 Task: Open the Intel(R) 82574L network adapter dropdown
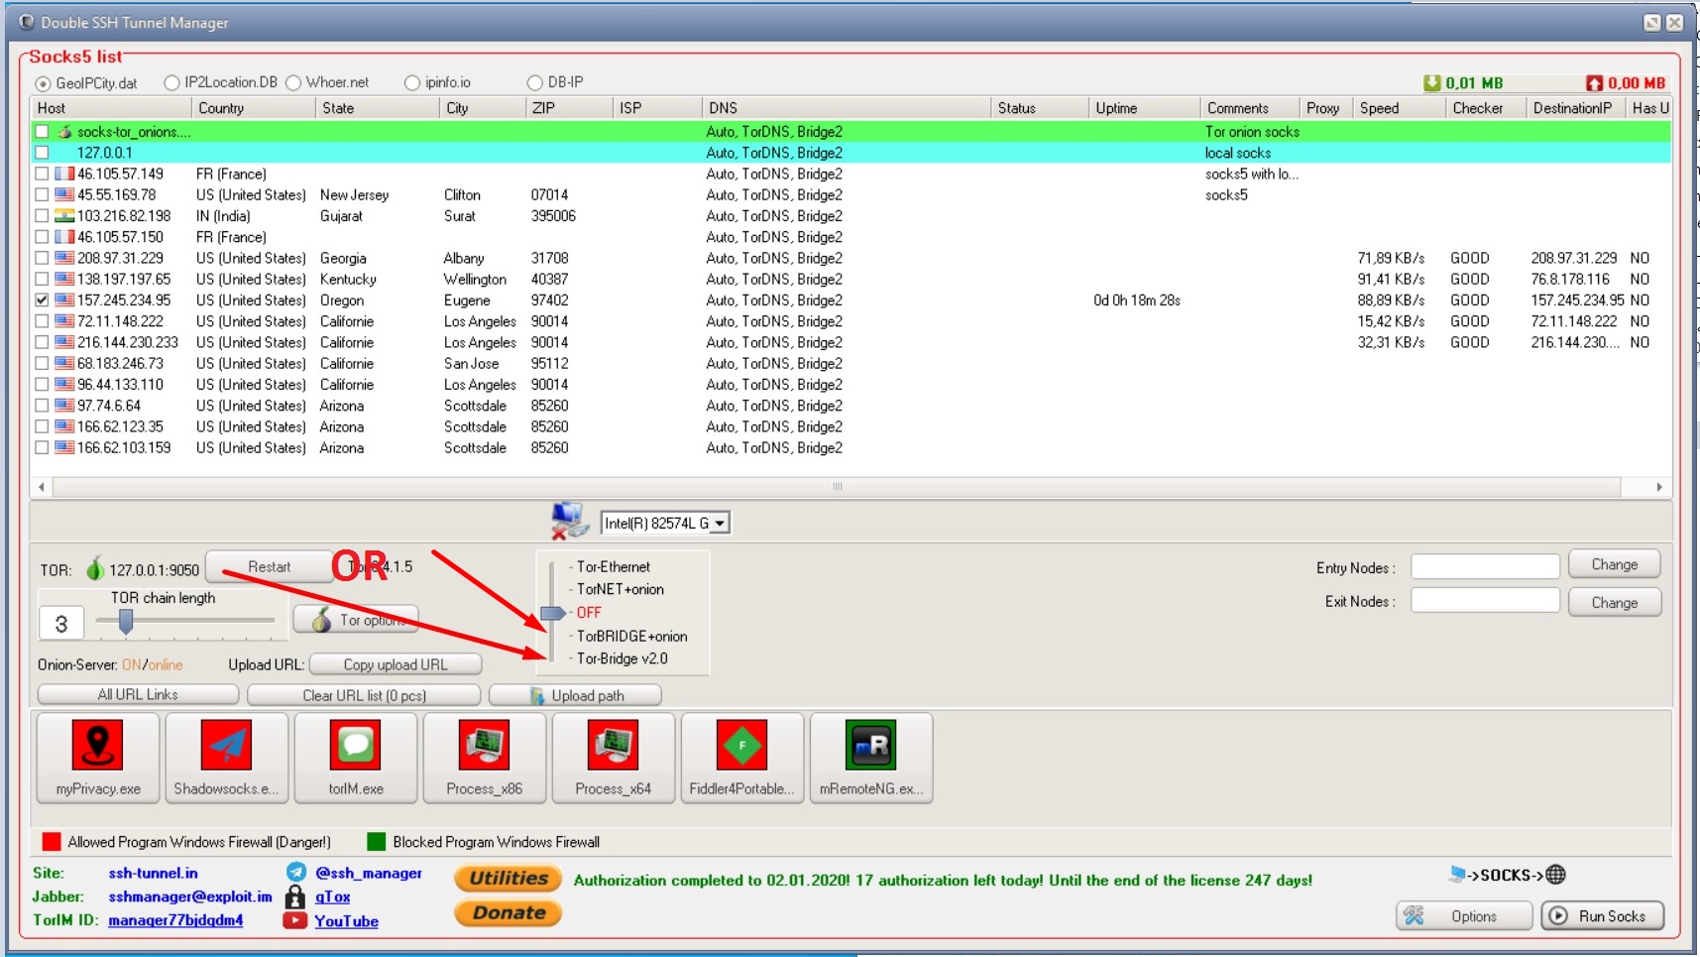pyautogui.click(x=721, y=523)
